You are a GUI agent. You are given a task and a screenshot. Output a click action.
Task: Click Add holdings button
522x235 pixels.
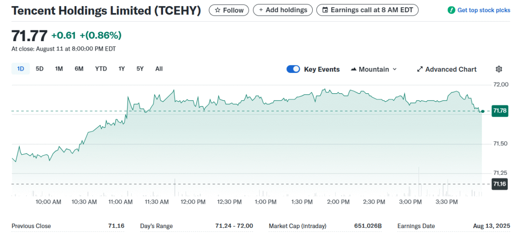pos(283,10)
